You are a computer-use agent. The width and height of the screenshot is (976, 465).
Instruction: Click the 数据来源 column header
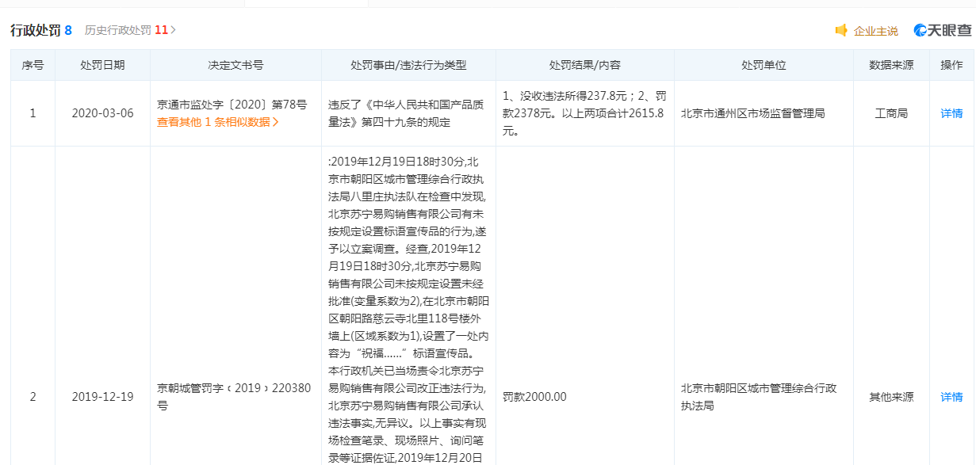pos(891,65)
